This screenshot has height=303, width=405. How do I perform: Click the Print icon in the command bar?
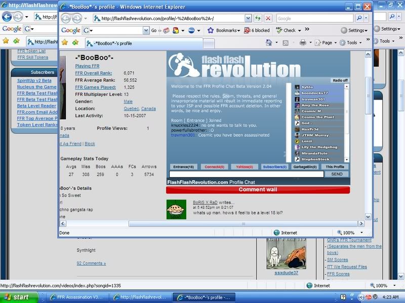[303, 43]
